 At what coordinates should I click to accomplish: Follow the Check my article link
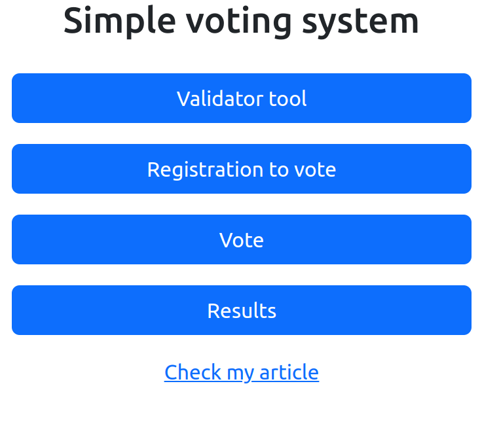tap(241, 372)
